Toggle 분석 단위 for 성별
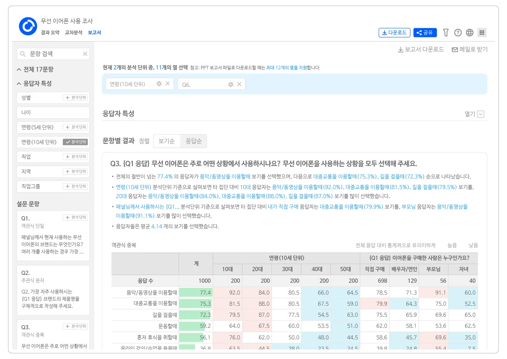507x359 pixels. 75,97
